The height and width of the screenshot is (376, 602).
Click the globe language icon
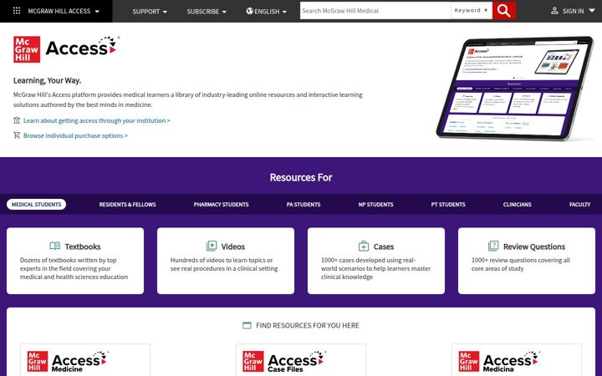coord(249,11)
